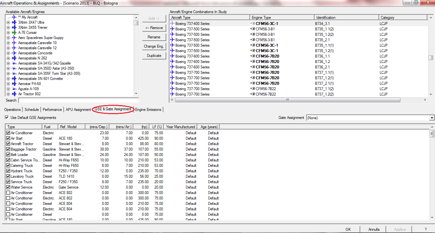
Task: Click the LF (%) column header
Action: coord(157,127)
